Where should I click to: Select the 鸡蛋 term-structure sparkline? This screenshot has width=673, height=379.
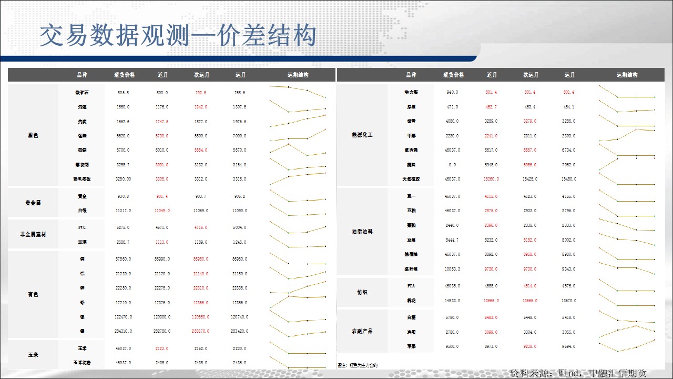[x=627, y=332]
